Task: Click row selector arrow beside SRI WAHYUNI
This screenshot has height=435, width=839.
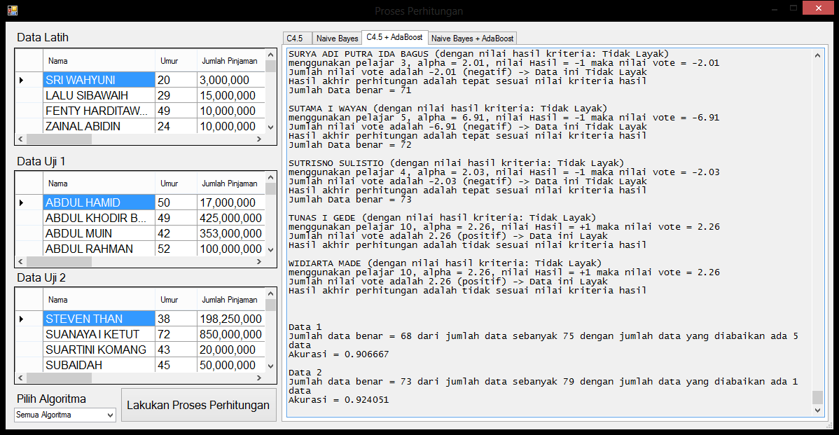Action: click(22, 81)
